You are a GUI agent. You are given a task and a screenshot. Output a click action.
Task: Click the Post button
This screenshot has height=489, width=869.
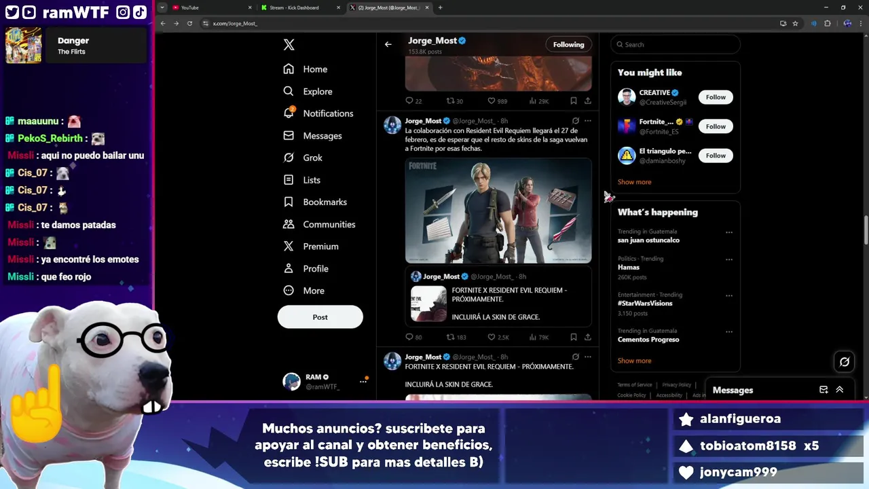pos(320,317)
